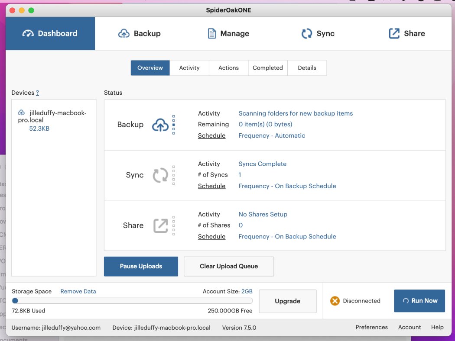The width and height of the screenshot is (455, 341).
Task: Select the Overview sub-tab
Action: (x=150, y=68)
